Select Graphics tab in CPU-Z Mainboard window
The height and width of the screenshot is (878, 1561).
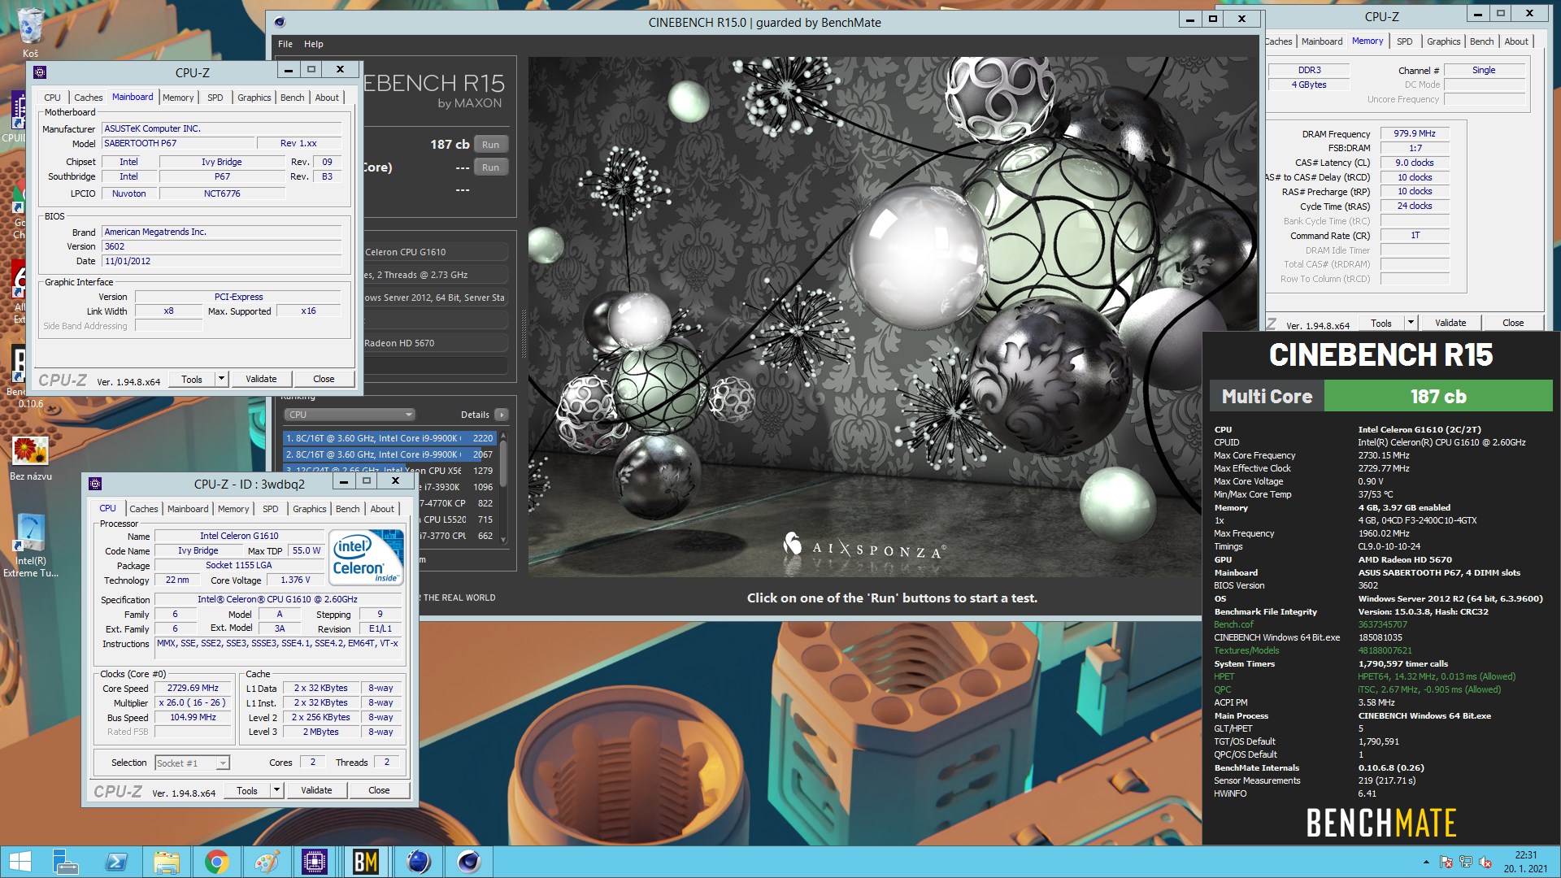pyautogui.click(x=254, y=98)
